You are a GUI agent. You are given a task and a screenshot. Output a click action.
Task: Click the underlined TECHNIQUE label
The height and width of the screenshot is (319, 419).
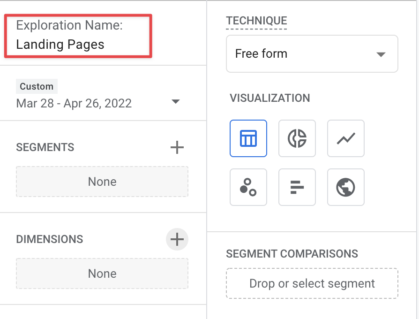pos(256,21)
